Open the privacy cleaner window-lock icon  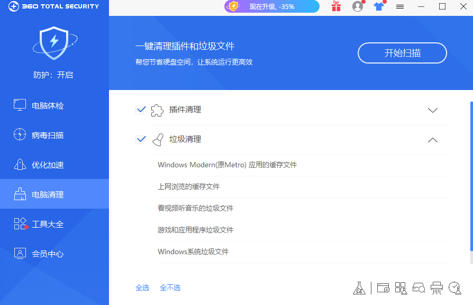(383, 288)
